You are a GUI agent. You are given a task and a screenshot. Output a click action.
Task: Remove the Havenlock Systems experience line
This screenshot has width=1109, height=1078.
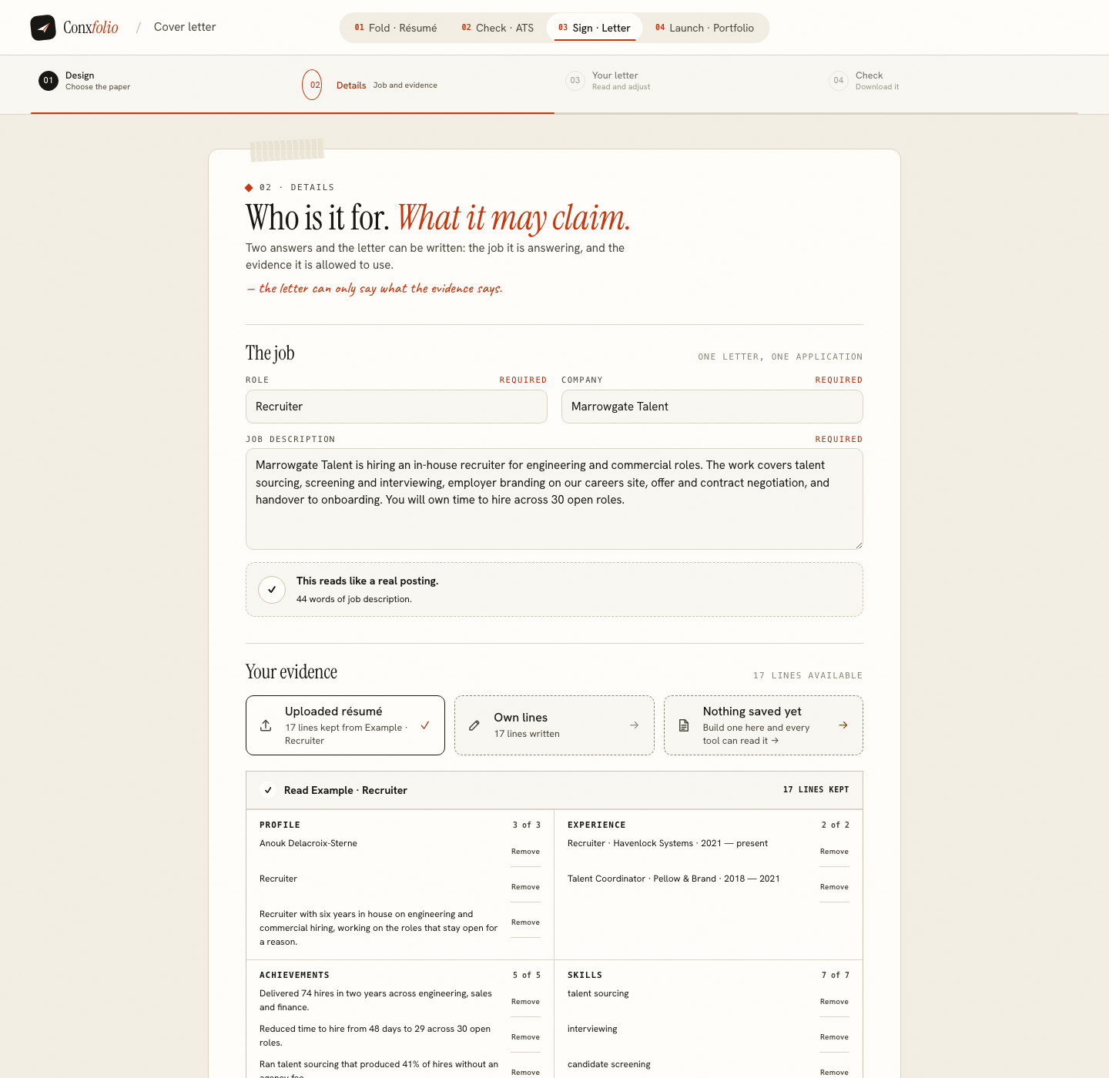(834, 852)
